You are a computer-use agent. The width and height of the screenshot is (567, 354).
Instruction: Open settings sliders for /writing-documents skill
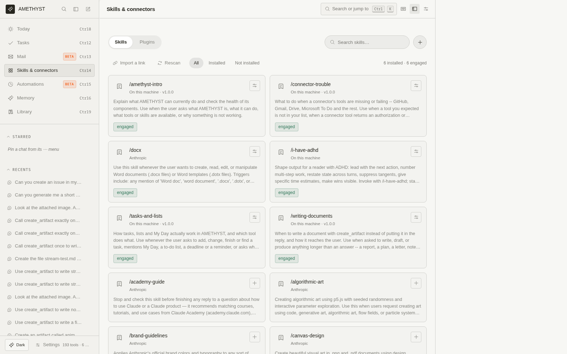click(x=416, y=217)
